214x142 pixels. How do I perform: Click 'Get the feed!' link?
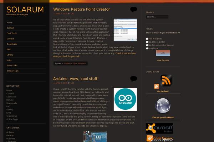pyautogui.click(x=163, y=91)
